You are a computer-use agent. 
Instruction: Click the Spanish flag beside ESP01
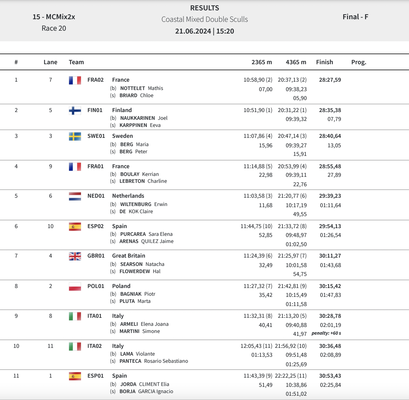pyautogui.click(x=75, y=376)
